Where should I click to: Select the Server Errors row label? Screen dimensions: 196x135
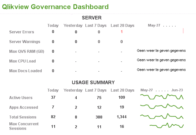click(x=21, y=32)
